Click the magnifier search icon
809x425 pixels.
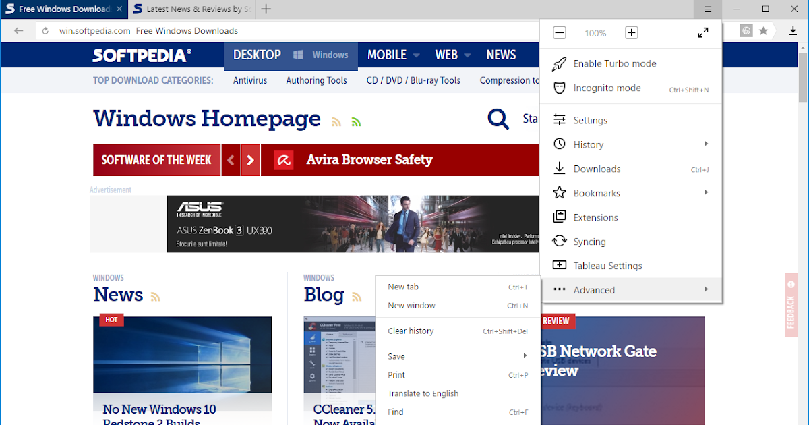(498, 119)
